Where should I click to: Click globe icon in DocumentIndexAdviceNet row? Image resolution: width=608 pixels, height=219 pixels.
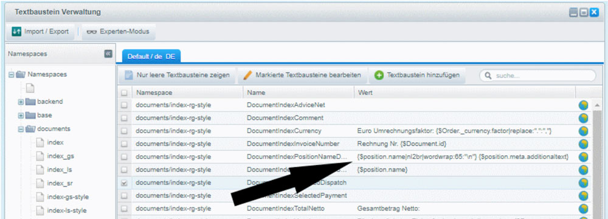[x=583, y=105]
